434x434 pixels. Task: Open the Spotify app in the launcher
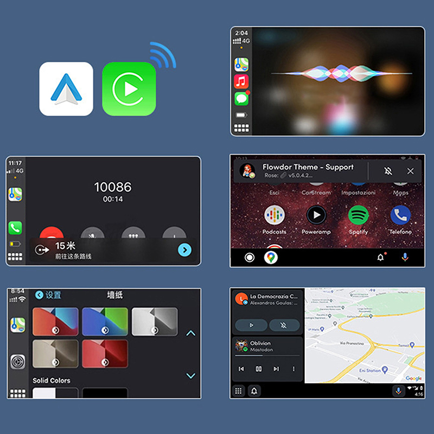pyautogui.click(x=358, y=215)
